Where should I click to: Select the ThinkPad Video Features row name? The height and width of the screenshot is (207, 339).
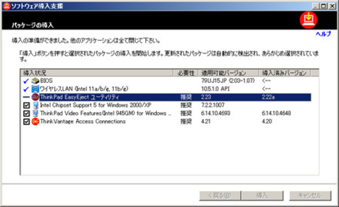click(106, 114)
